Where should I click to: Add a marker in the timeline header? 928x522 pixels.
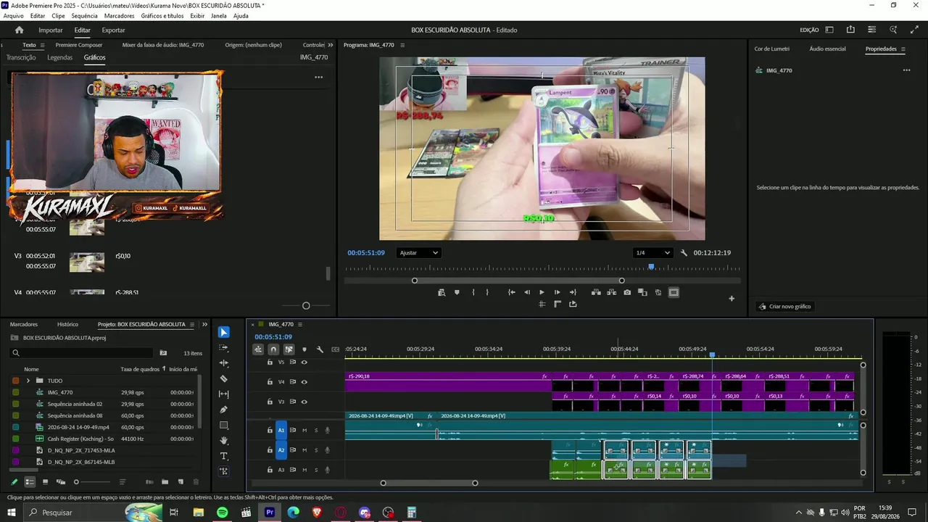[x=304, y=349]
